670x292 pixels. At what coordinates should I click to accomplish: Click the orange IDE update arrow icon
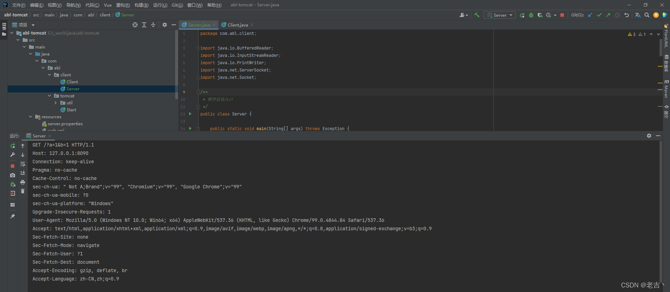pos(656,15)
